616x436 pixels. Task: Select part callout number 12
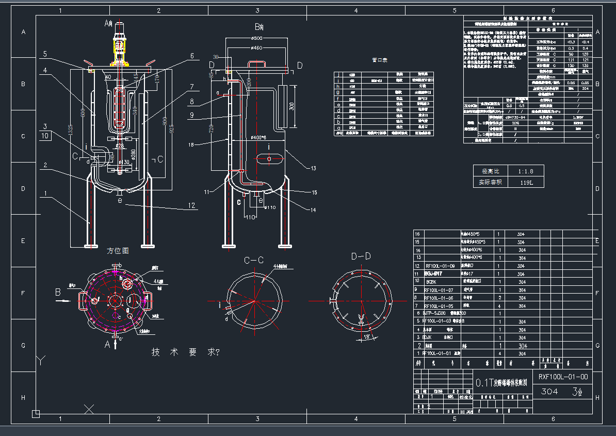(x=191, y=206)
